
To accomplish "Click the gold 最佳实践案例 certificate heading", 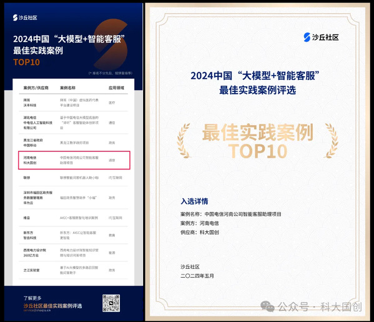I will tap(258, 132).
